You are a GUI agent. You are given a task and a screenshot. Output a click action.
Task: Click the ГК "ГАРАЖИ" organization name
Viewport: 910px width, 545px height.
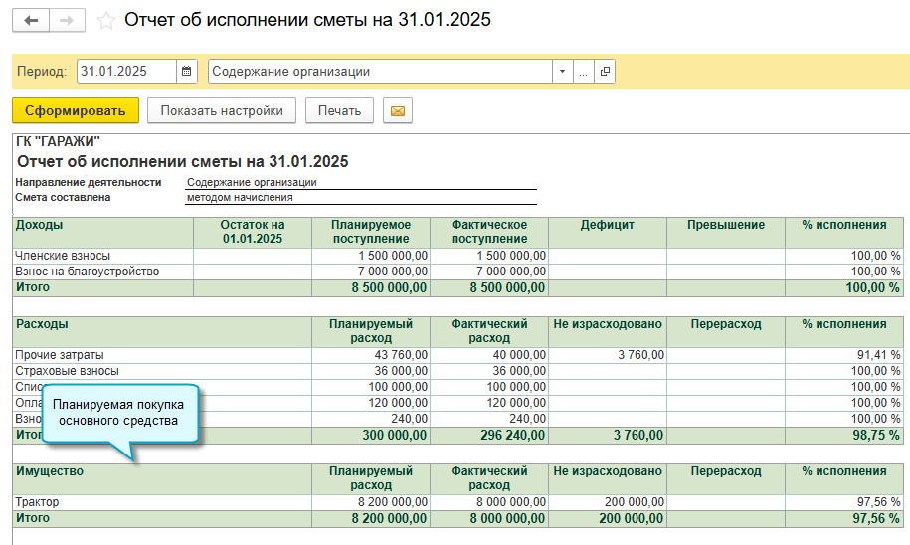pyautogui.click(x=58, y=141)
